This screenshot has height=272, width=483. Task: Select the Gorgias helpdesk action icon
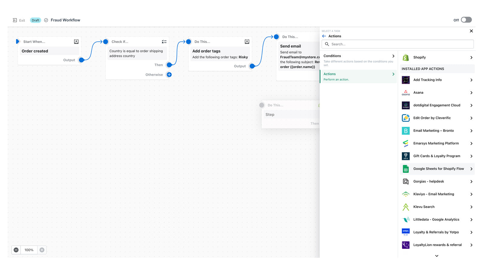point(405,181)
